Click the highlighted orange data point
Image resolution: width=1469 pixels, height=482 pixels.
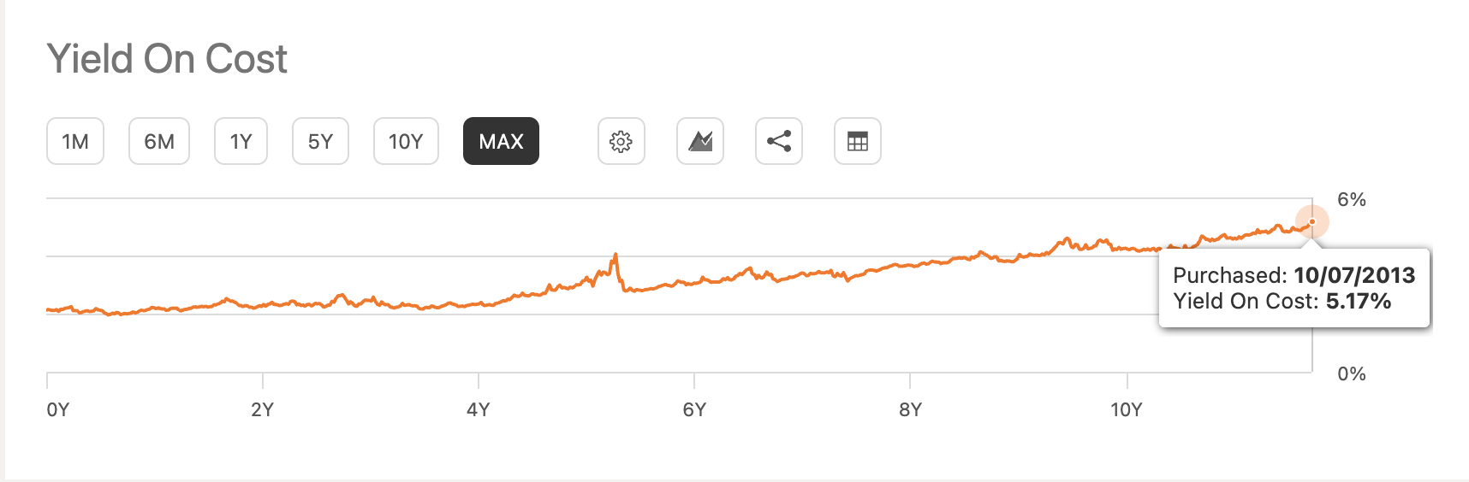tap(1311, 222)
